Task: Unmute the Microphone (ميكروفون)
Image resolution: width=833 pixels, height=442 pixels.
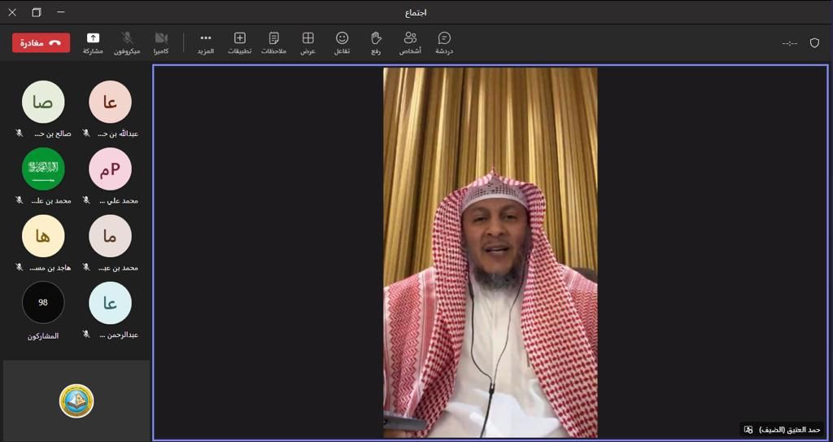Action: click(x=127, y=43)
